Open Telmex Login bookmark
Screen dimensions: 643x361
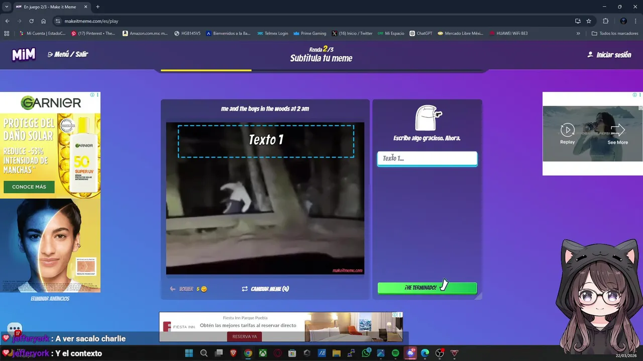273,34
